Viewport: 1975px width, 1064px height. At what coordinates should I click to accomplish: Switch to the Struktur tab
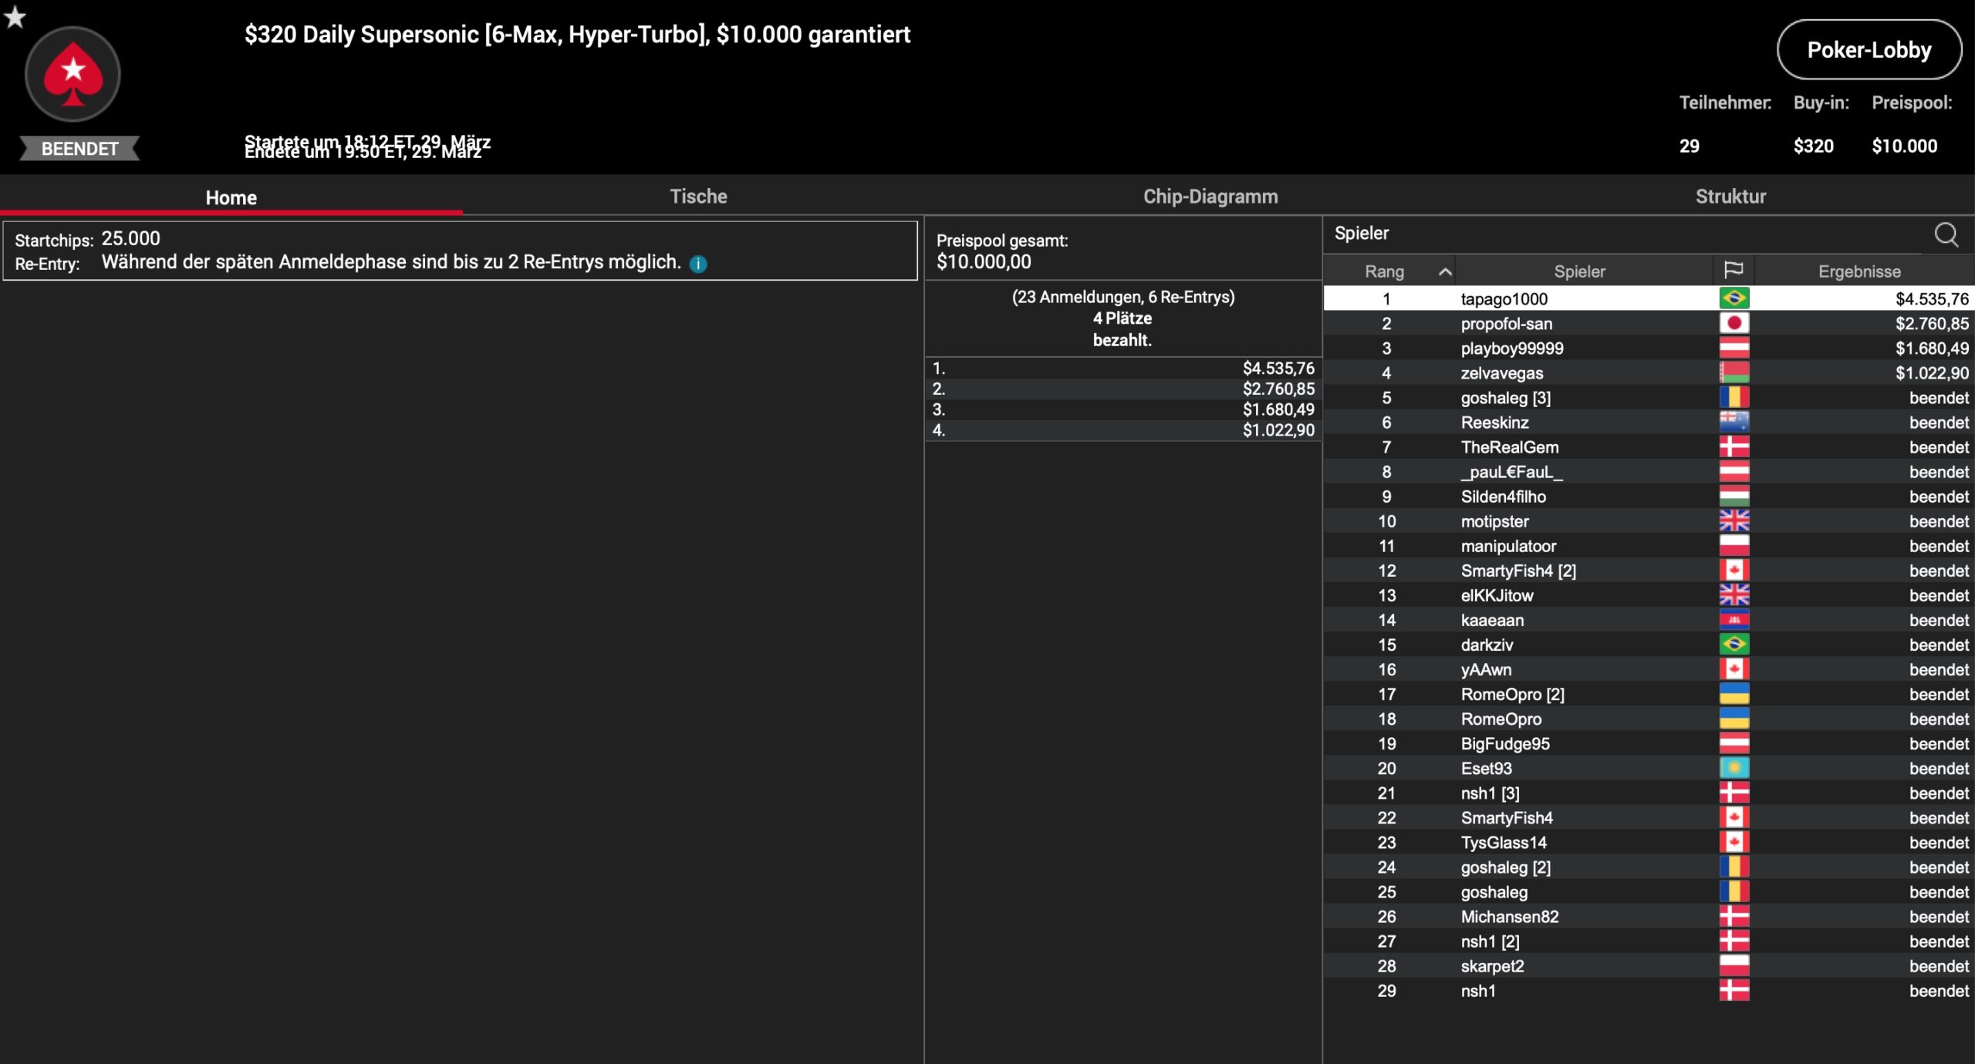coord(1730,197)
